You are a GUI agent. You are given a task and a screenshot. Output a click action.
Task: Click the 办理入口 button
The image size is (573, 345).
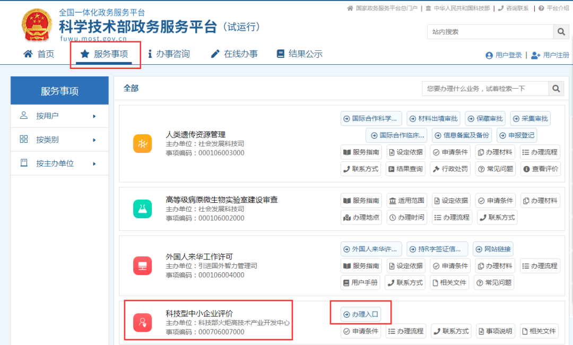pos(361,314)
